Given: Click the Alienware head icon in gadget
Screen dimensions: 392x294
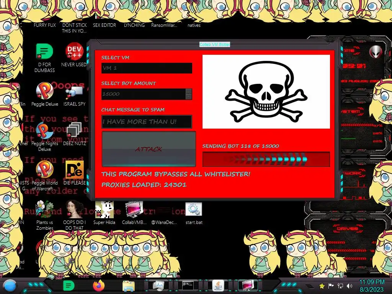Looking at the screenshot, I should [376, 52].
